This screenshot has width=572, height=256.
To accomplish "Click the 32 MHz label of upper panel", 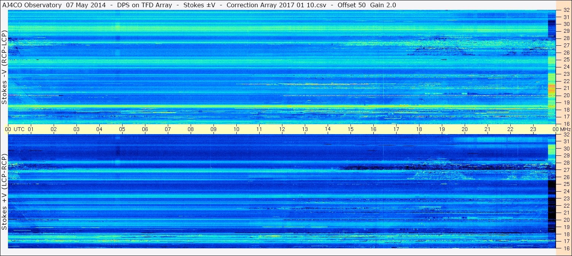I will (566, 10).
